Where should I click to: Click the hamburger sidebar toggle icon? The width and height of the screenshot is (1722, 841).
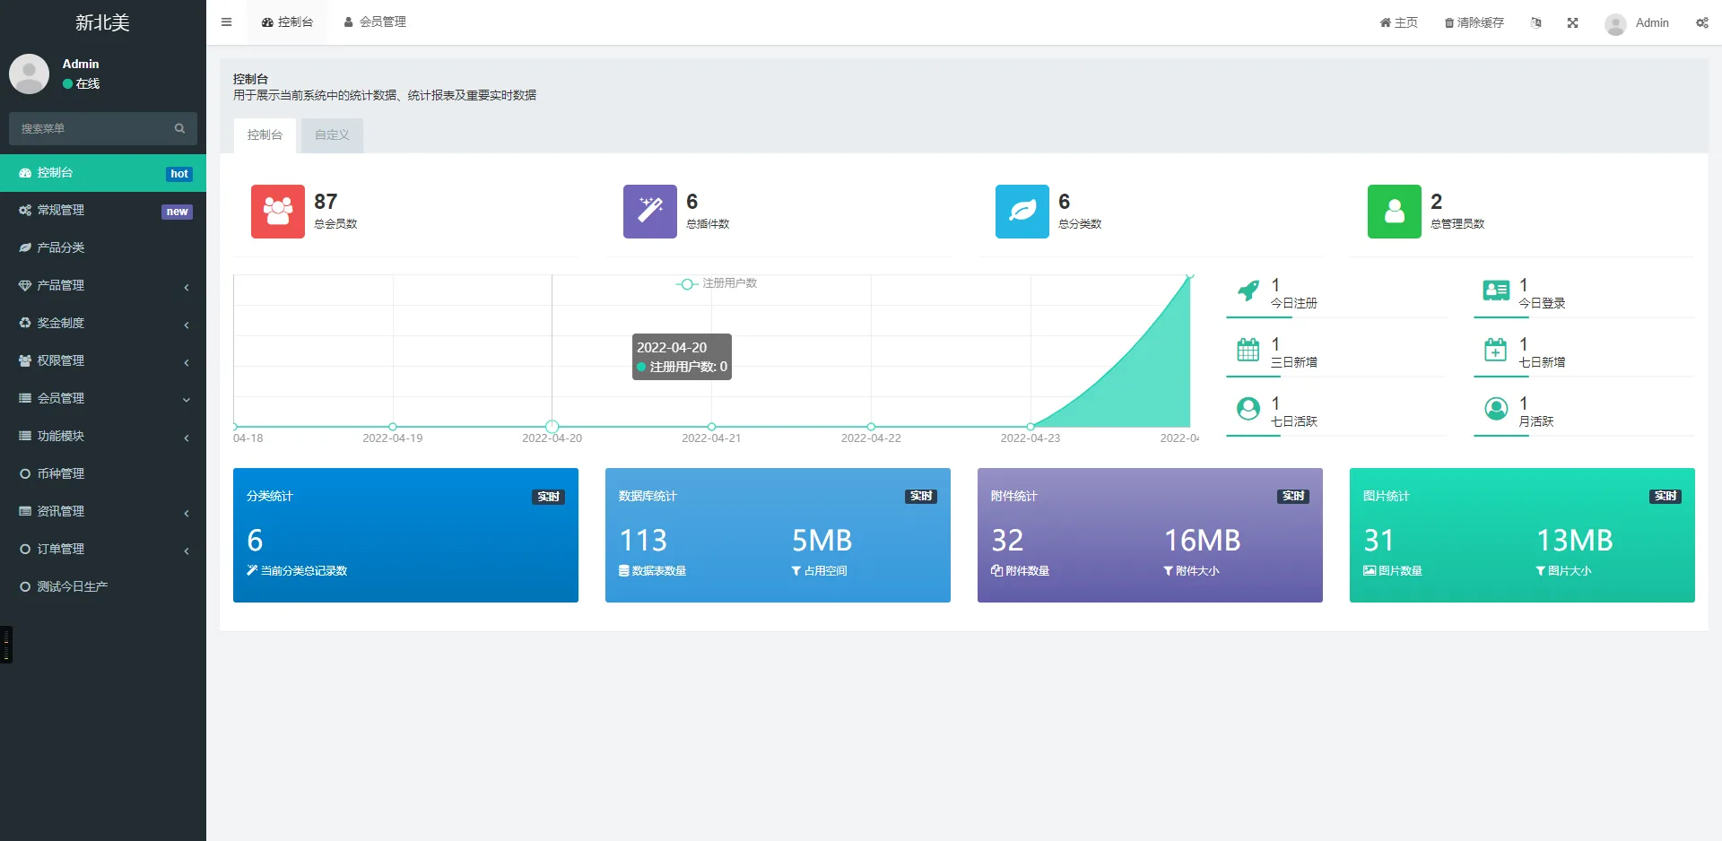click(x=226, y=22)
